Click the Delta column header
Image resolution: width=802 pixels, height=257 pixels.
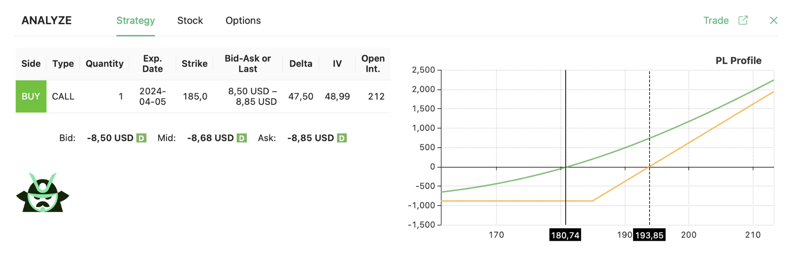[x=300, y=64]
